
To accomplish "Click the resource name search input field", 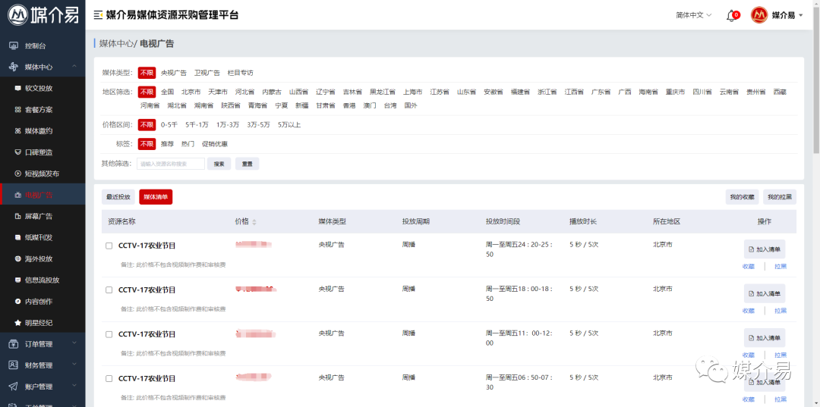I will (171, 164).
